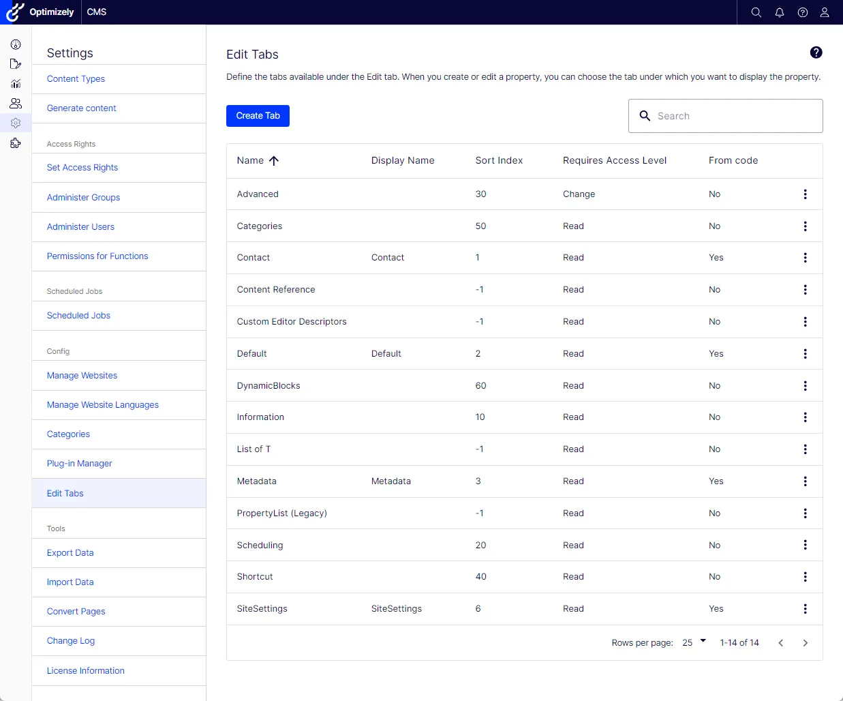Open more options for Categories row
Viewport: 843px width, 701px height.
(806, 226)
